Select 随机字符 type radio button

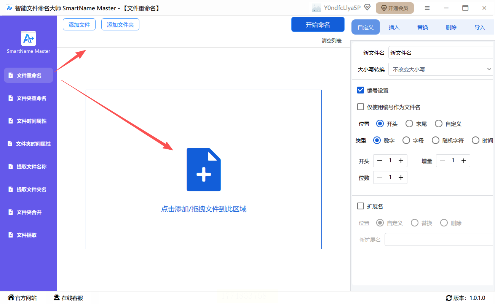point(436,140)
